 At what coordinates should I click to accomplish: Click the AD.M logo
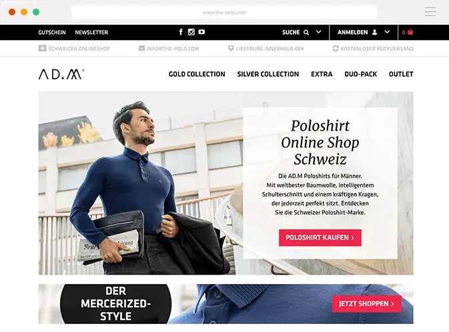[x=61, y=74]
